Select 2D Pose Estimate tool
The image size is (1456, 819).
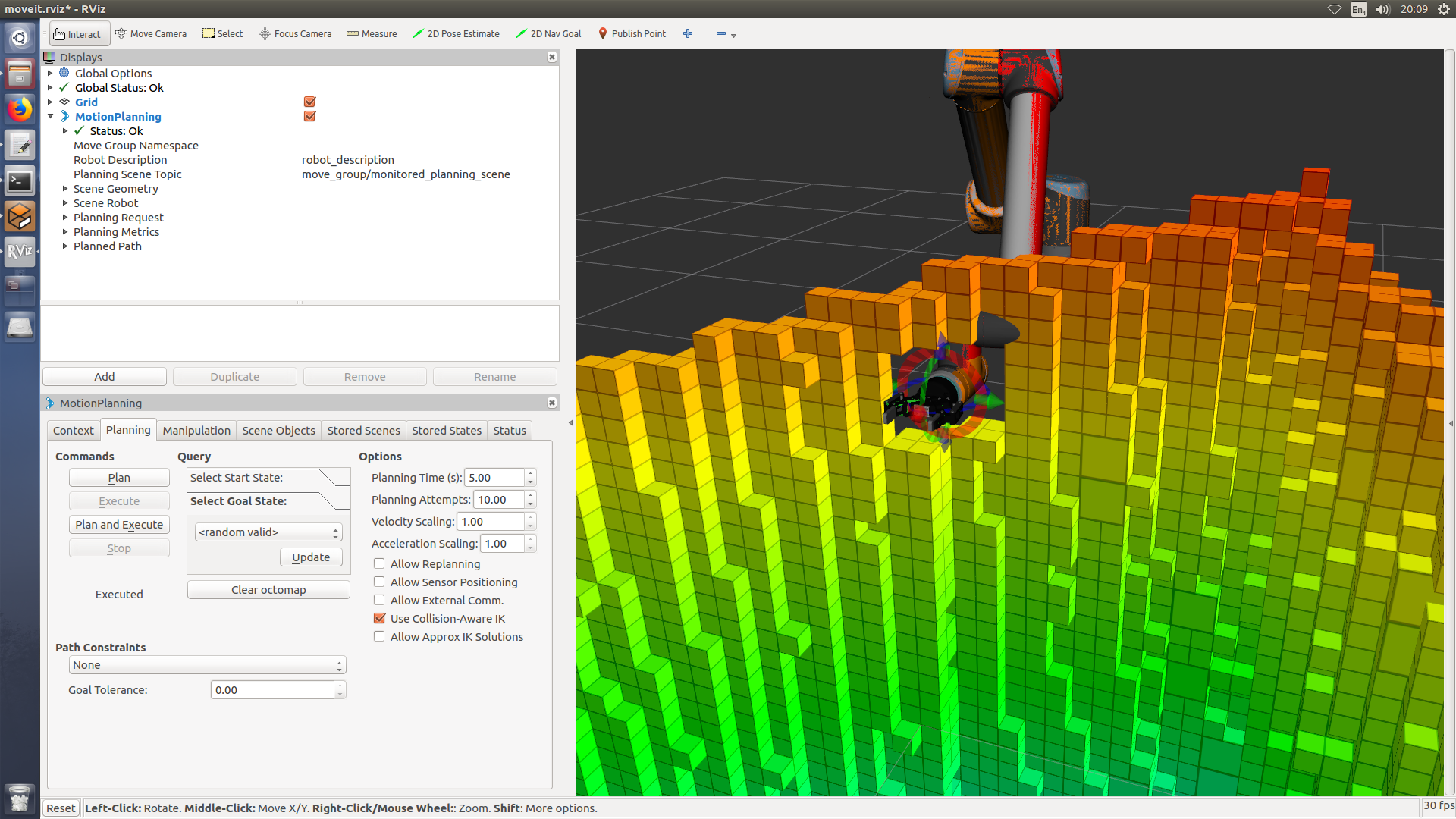[456, 34]
